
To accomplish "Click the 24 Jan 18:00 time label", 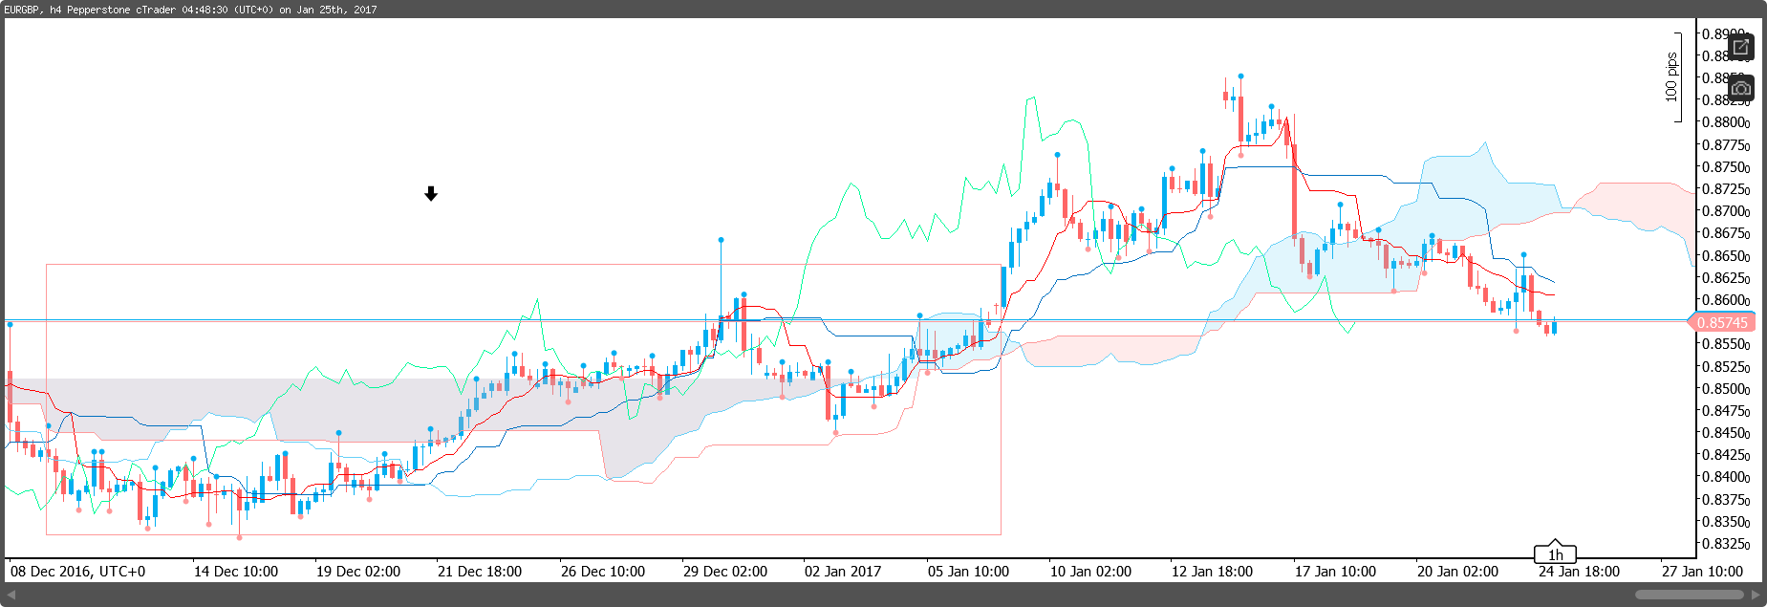I will tap(1579, 572).
